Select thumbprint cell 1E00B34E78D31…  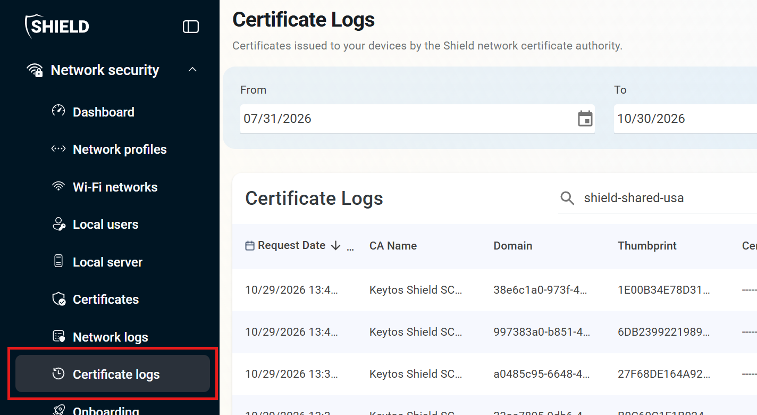663,290
